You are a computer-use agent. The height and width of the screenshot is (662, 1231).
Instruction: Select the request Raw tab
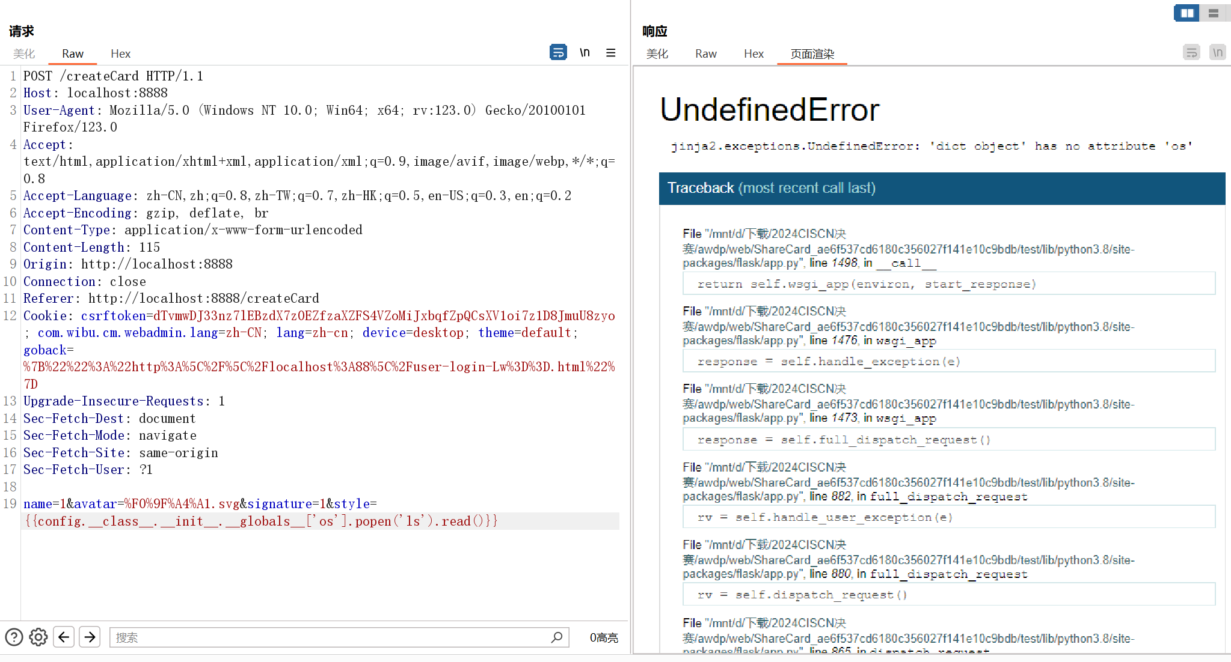73,54
